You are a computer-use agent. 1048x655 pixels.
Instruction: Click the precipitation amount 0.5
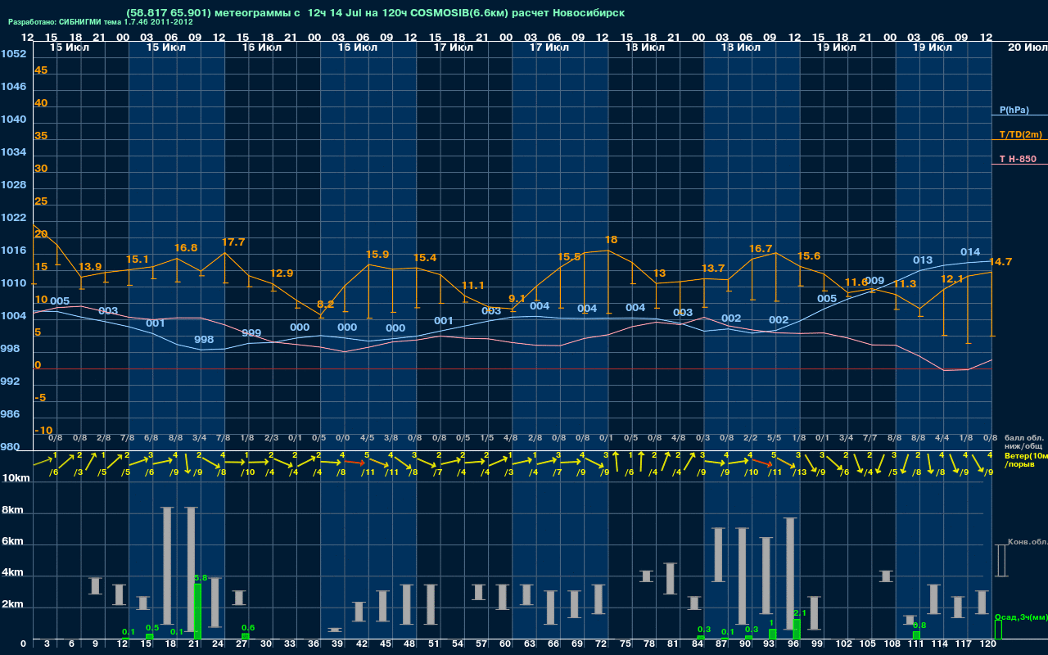pos(152,628)
